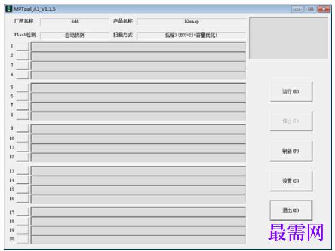Click the small button for port 14
This screenshot has width=335, height=251.
point(23,180)
